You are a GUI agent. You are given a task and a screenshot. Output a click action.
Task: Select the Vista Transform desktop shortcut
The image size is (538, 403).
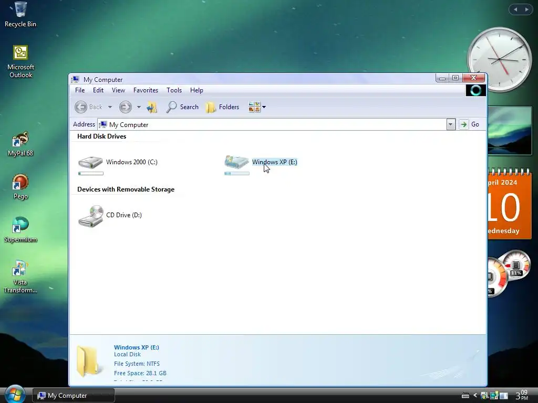point(20,277)
